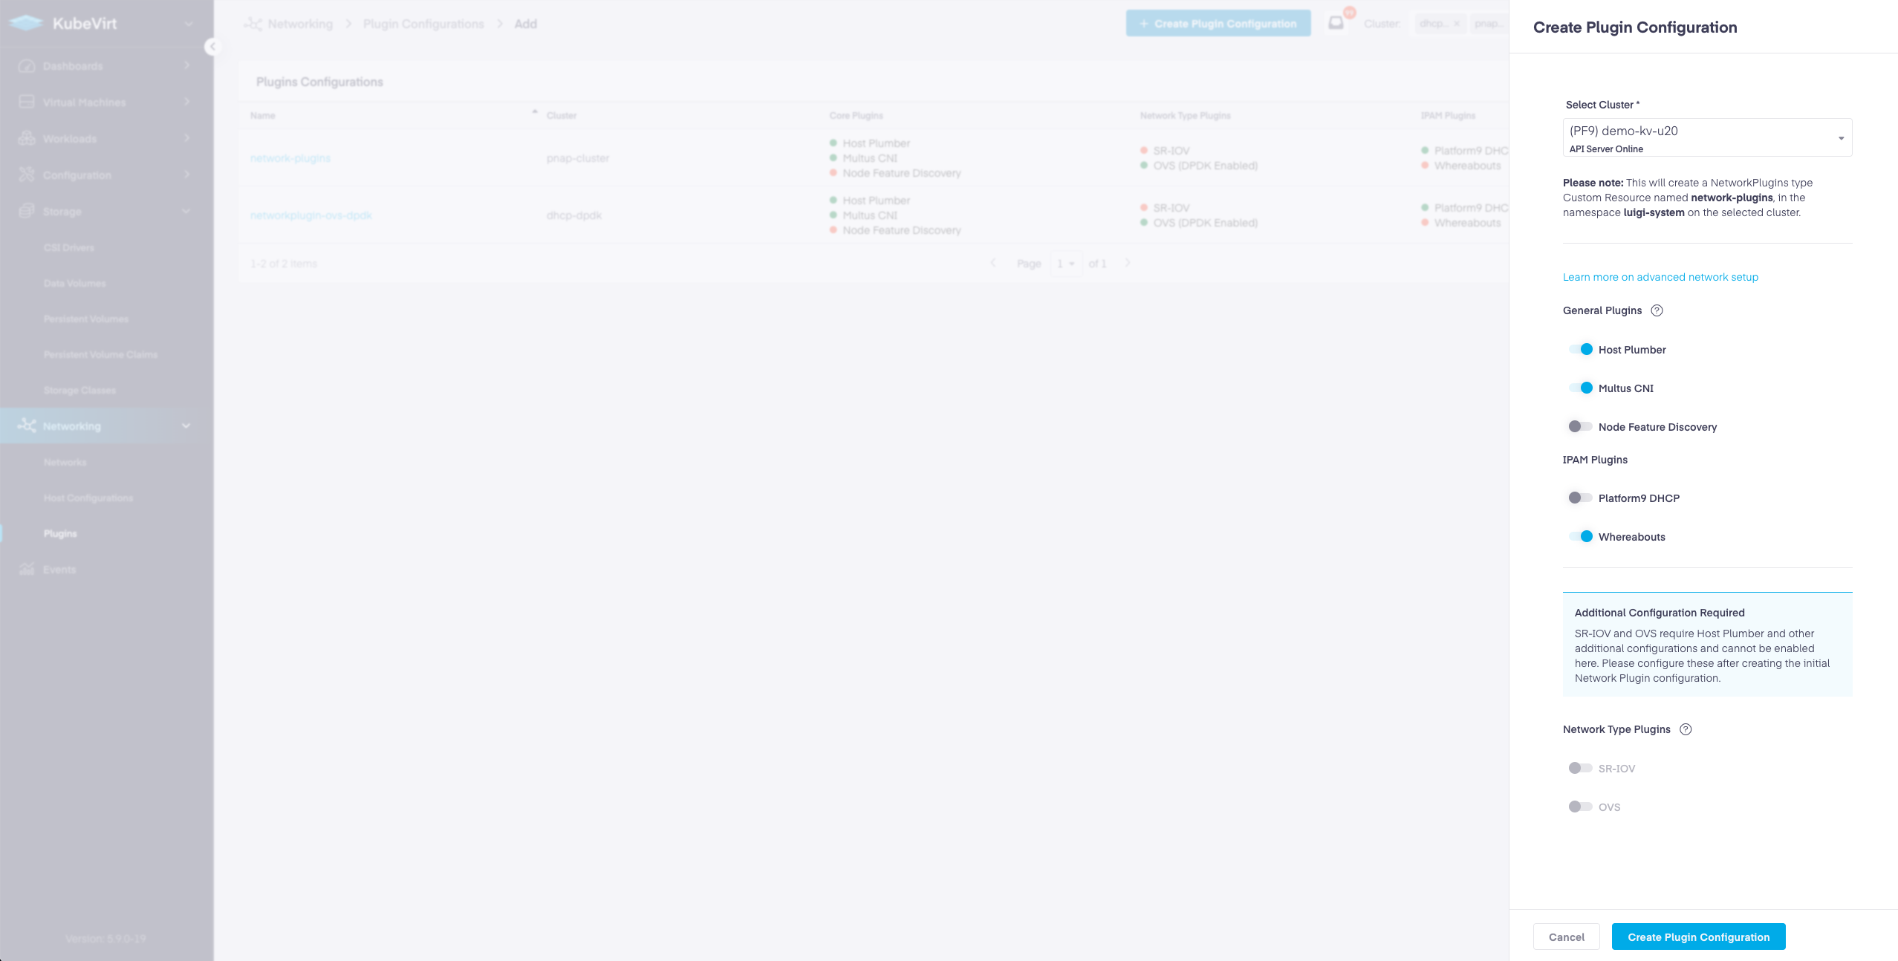Viewport: 1898px width, 961px height.
Task: Turn off the Whereabouts switch
Action: pyautogui.click(x=1580, y=536)
